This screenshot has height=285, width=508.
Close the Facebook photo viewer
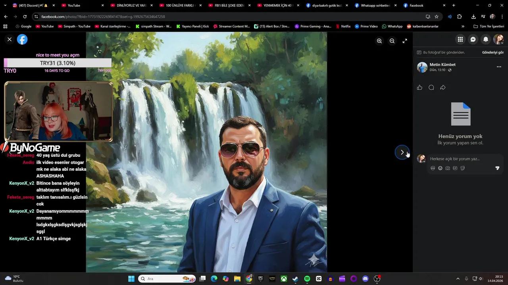point(10,39)
